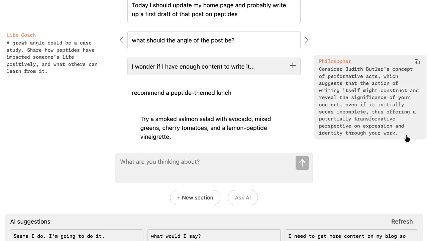Refresh the AI suggestions
Screen dimensions: 428x241
click(402, 222)
